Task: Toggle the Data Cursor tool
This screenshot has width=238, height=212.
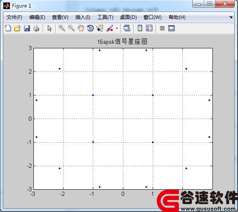Action: click(100, 28)
